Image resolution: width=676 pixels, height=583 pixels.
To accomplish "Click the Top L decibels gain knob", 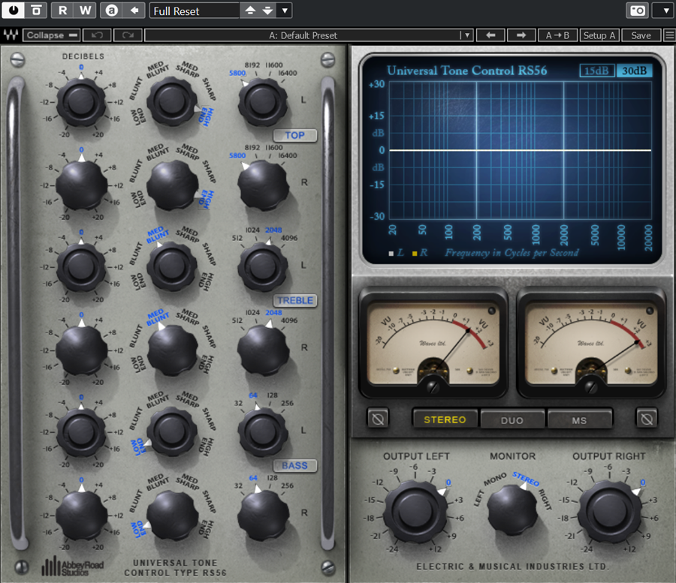I will click(x=81, y=103).
